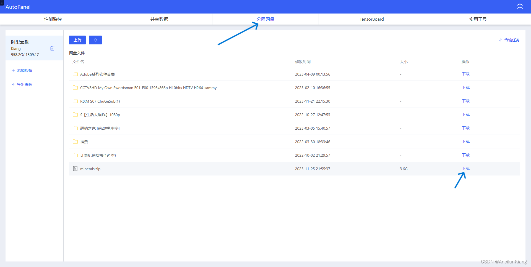Delete the 阿里云盘 authorization with the trash icon
This screenshot has height=267, width=531.
52,48
